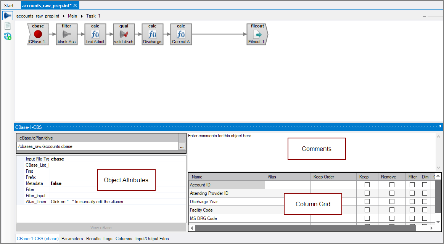
Task: Click the column grid horizontal scrollbar
Action: tap(305, 227)
